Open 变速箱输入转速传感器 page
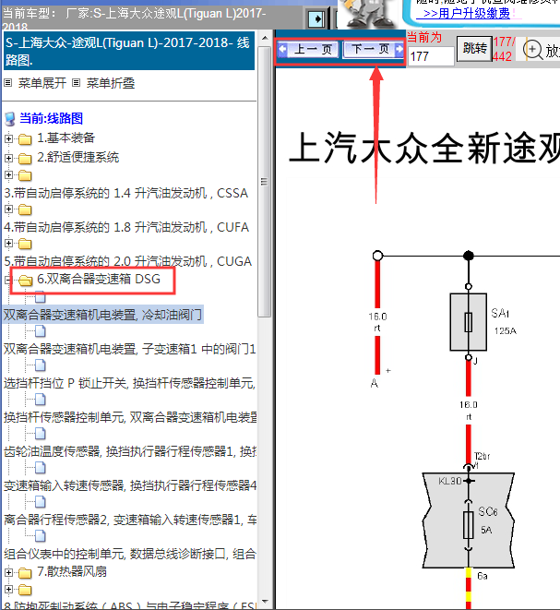560x610 pixels. [x=129, y=485]
